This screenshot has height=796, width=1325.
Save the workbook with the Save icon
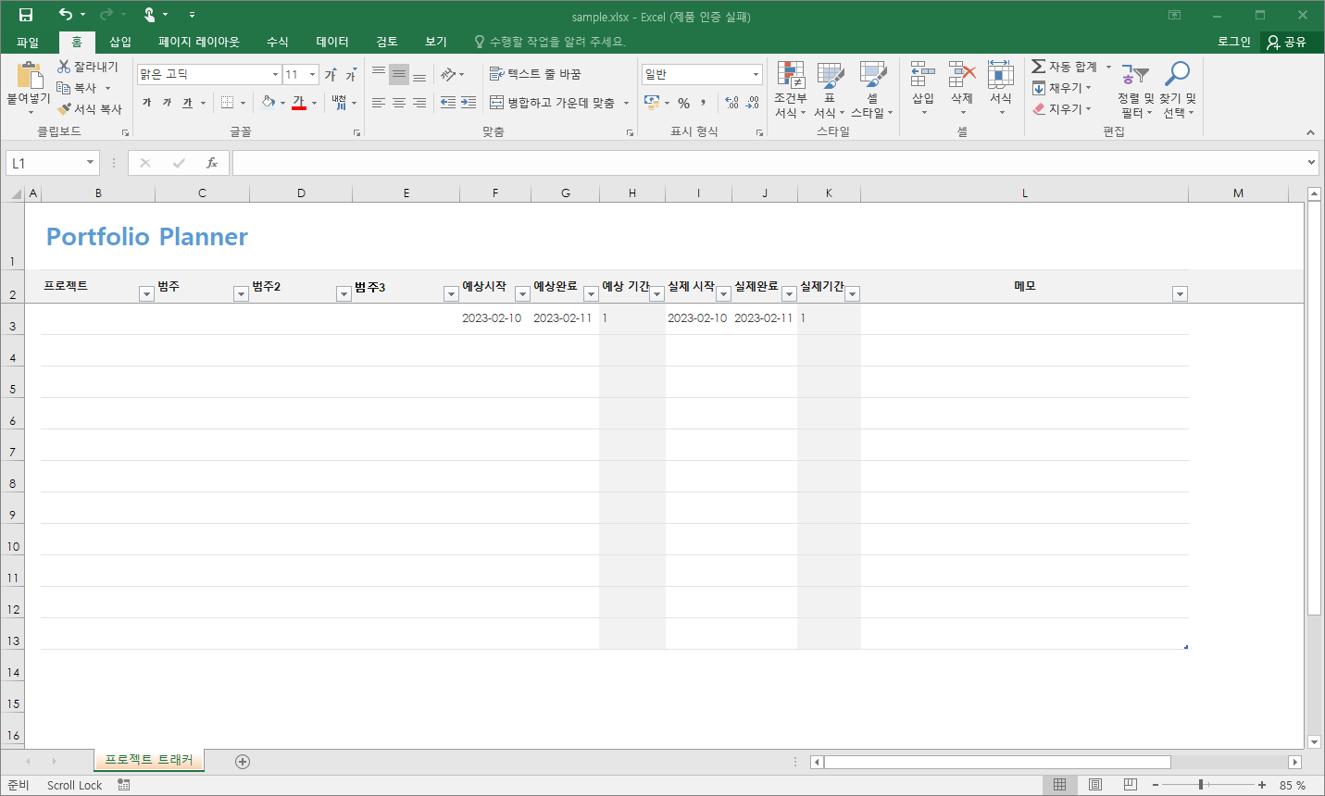26,15
